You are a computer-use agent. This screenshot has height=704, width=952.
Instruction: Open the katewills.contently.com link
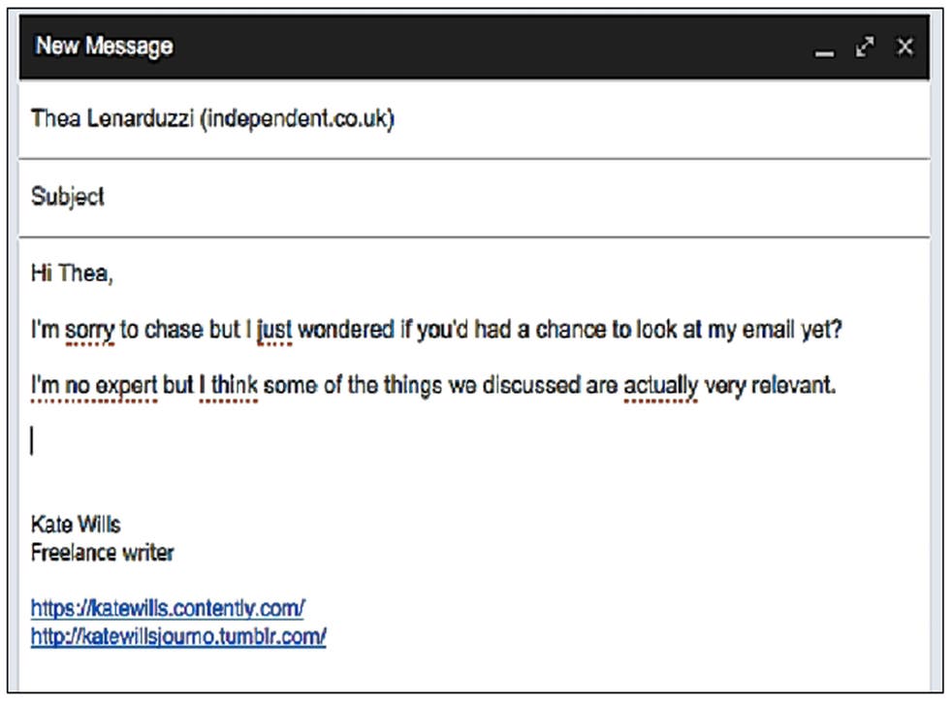(x=168, y=607)
